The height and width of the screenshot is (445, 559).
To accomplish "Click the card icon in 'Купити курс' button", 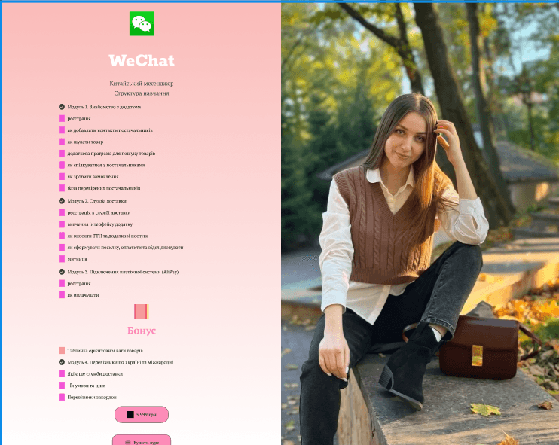I will (x=127, y=443).
